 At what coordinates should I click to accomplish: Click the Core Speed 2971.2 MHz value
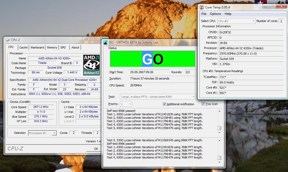41,107
